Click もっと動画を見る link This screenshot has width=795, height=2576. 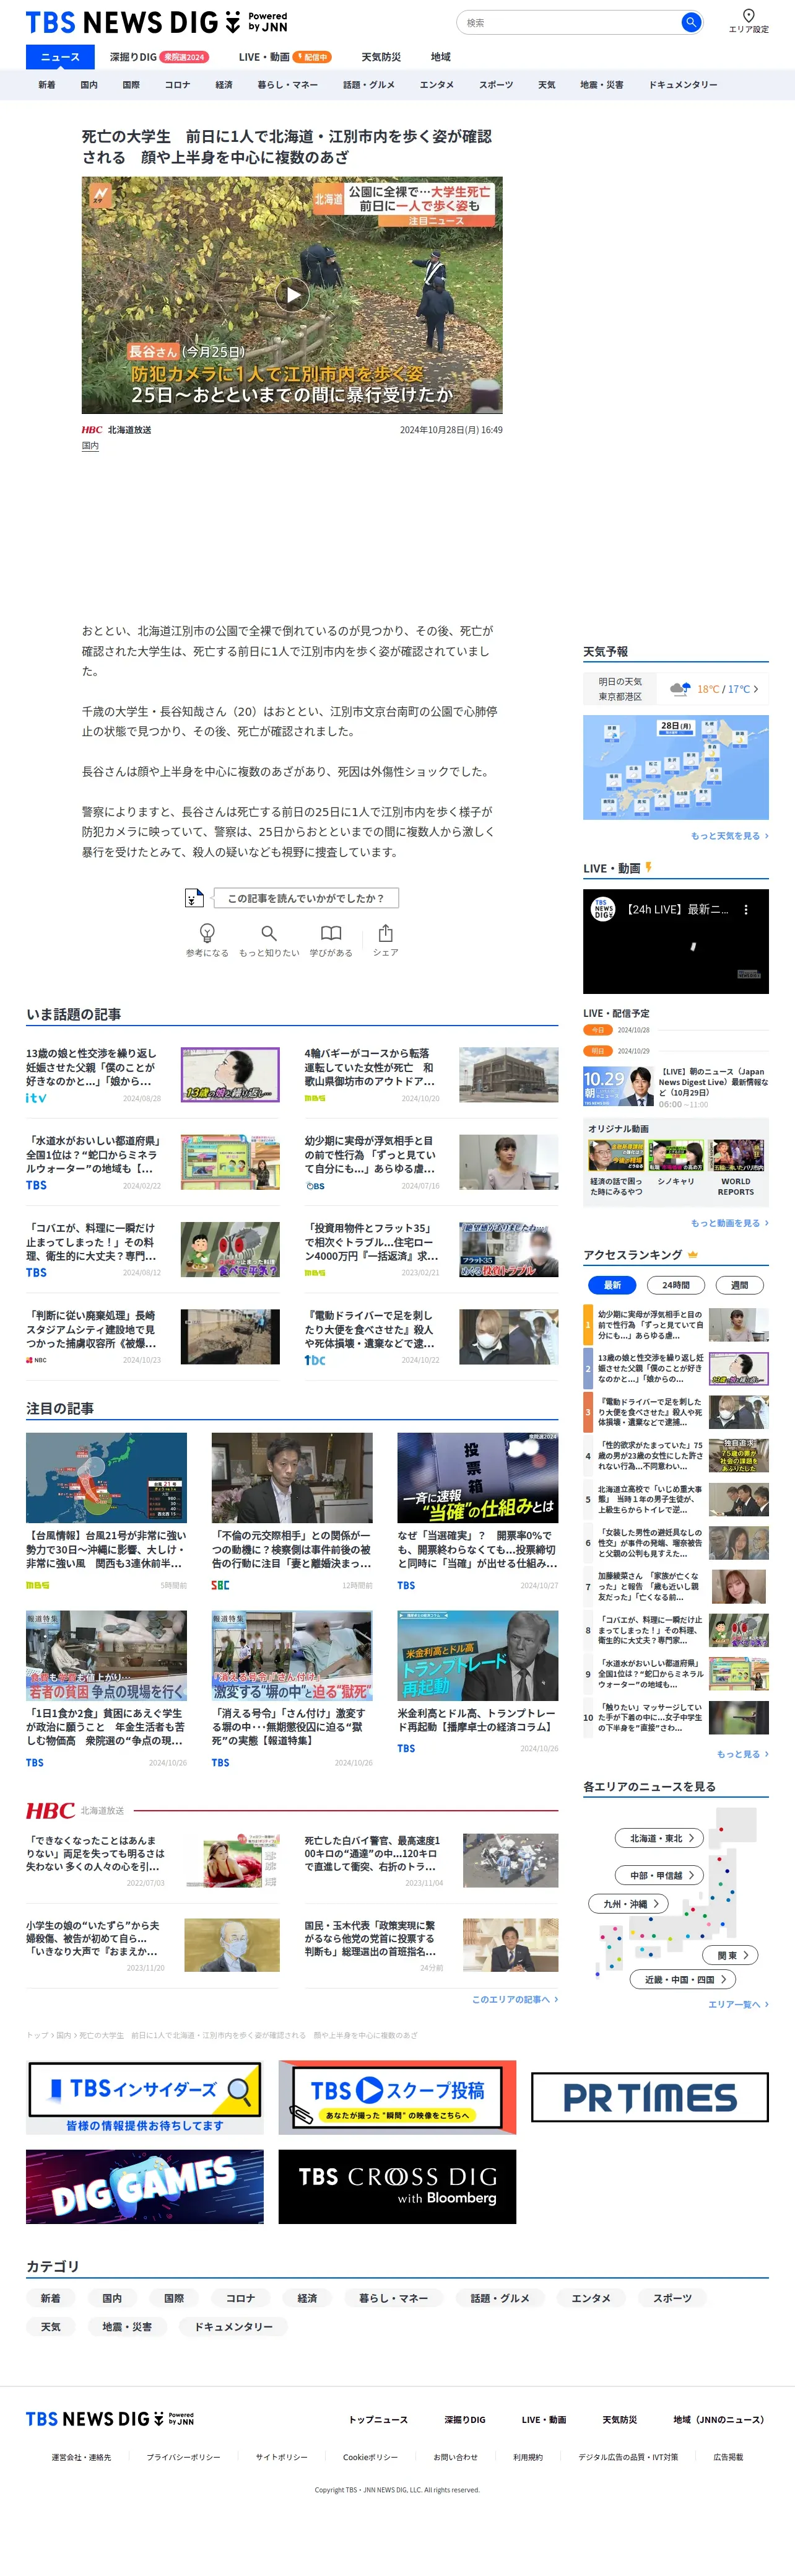[729, 1223]
